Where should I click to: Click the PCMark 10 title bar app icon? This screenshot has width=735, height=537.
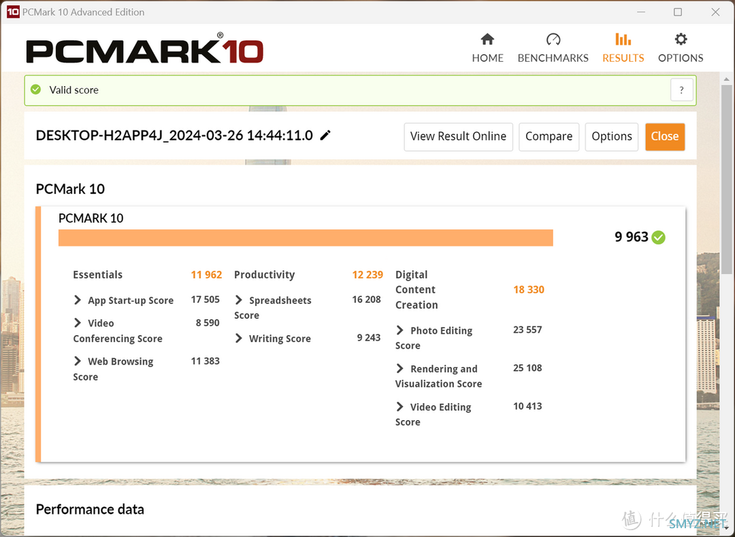point(13,12)
